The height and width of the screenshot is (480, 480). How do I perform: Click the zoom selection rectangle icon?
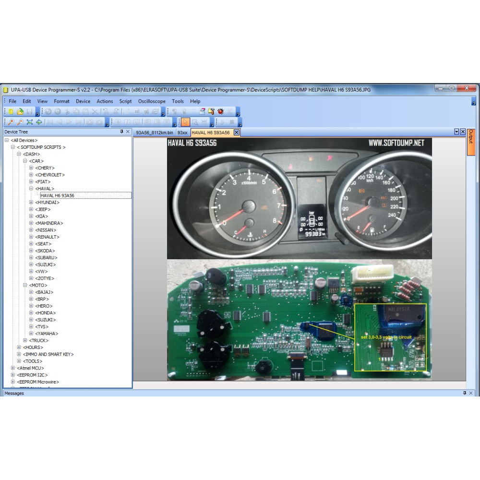point(195,122)
